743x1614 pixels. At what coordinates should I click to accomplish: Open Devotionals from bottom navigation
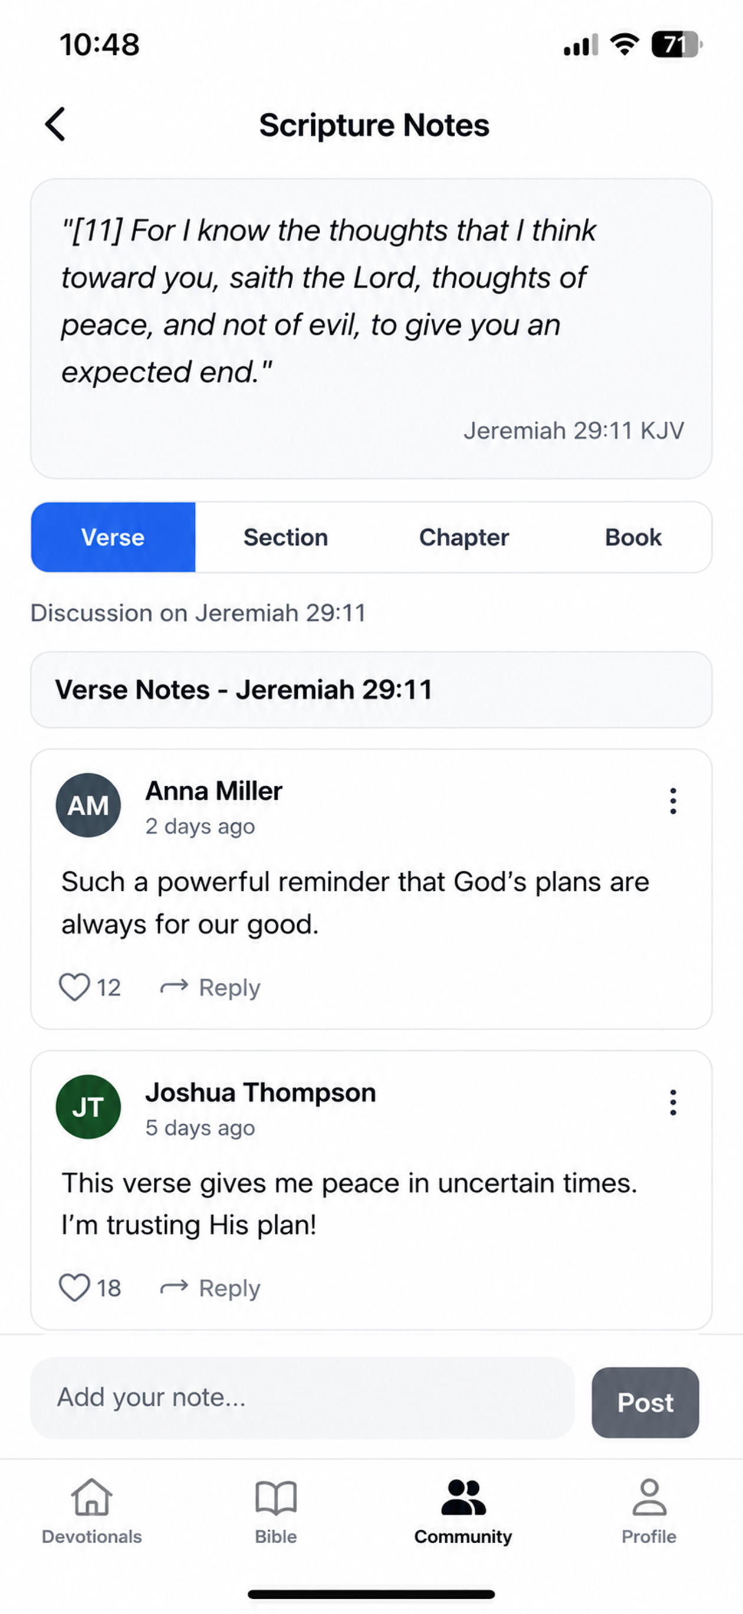click(x=91, y=1511)
